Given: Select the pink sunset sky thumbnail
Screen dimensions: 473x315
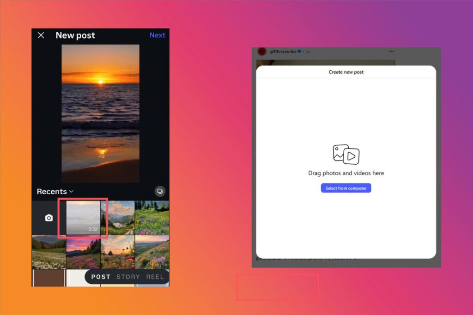Looking at the screenshot, I should click(x=83, y=251).
